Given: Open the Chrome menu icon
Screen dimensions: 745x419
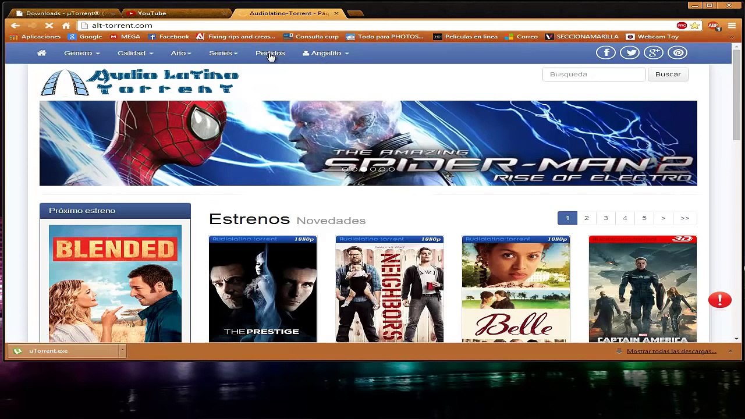Looking at the screenshot, I should 732,26.
